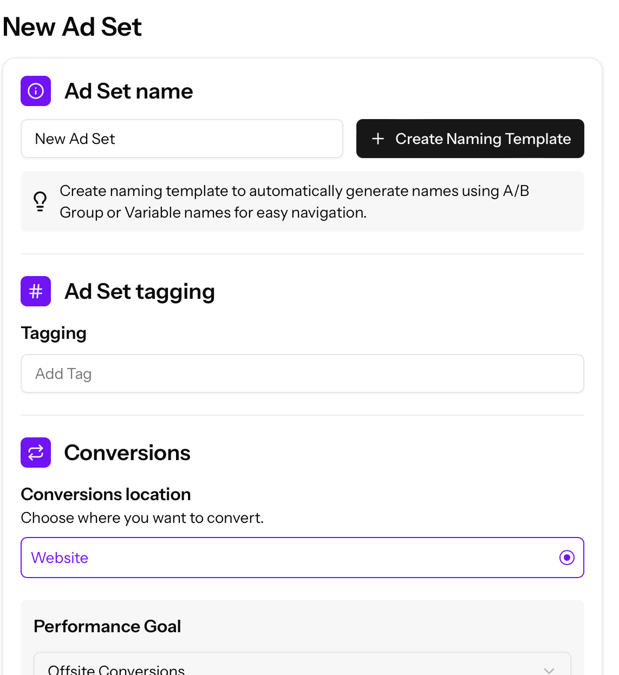Click the Conversions section heading
The image size is (619, 675).
click(x=127, y=453)
